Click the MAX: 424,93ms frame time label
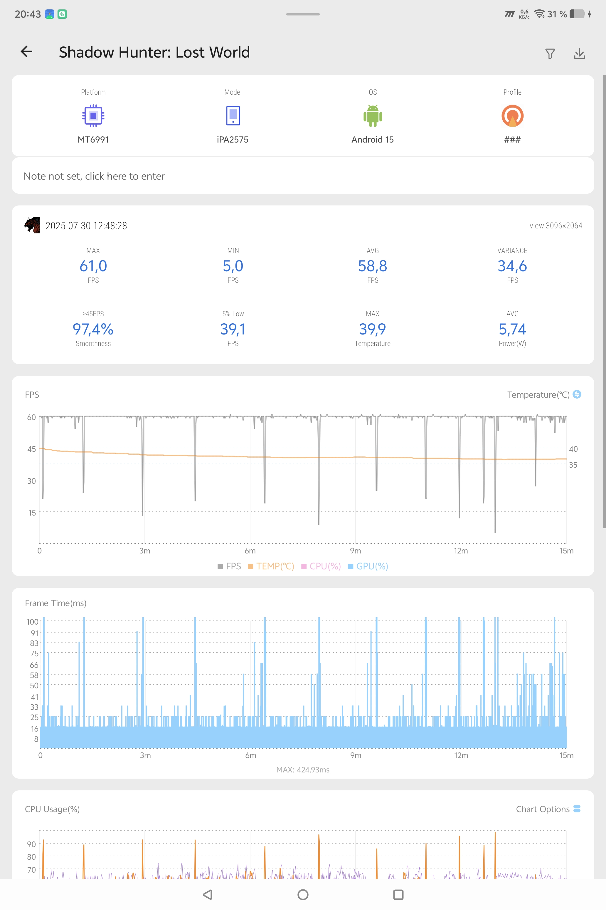This screenshot has height=910, width=606. click(303, 770)
